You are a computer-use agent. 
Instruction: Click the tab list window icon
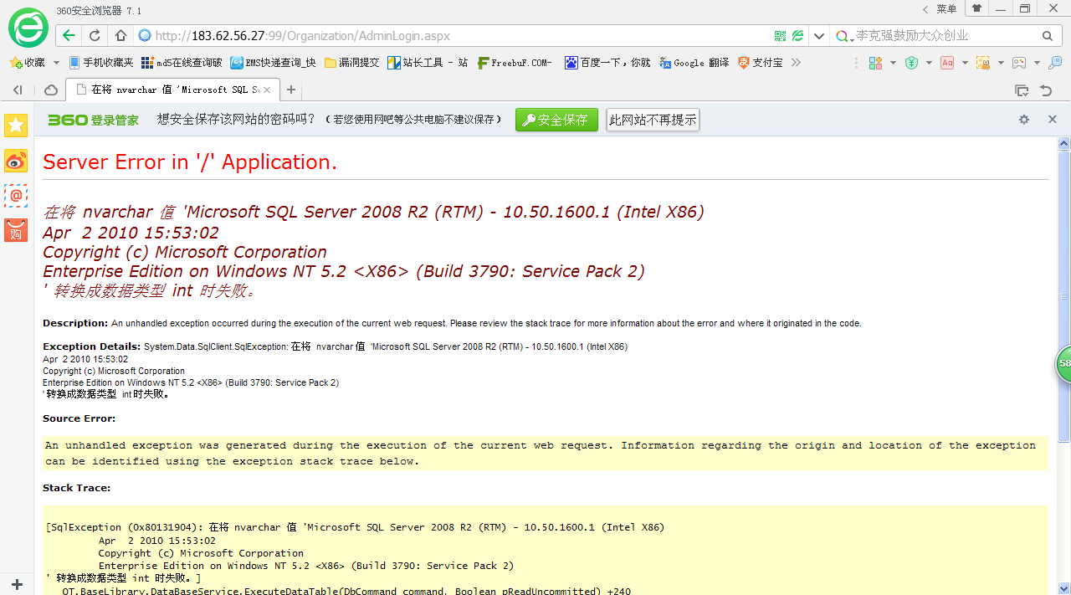1022,90
